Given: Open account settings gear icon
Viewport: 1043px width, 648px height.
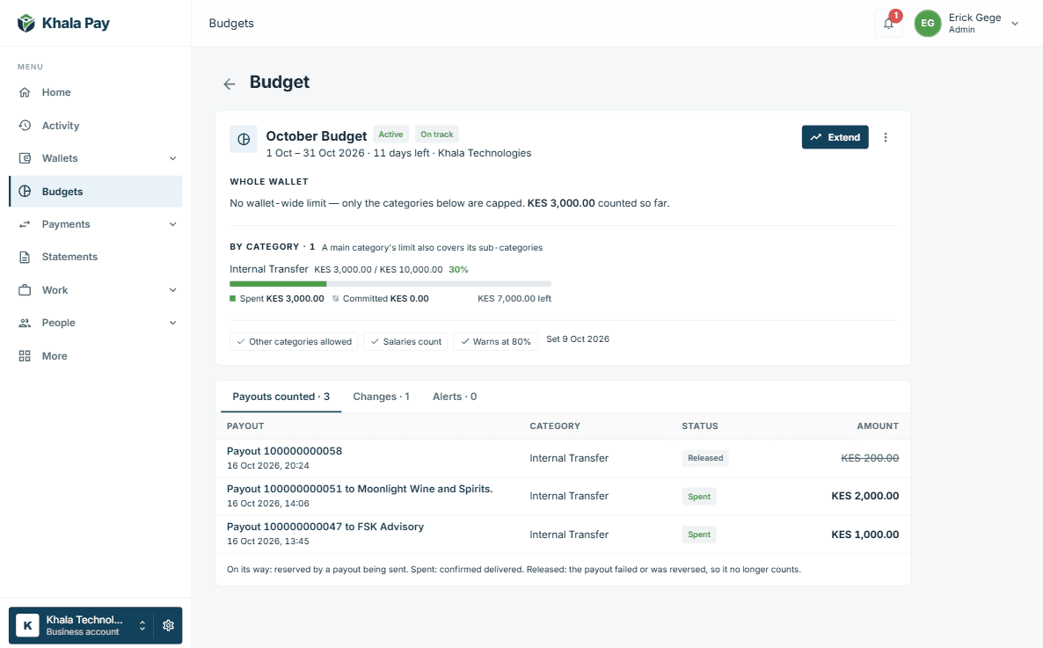Looking at the screenshot, I should [168, 625].
